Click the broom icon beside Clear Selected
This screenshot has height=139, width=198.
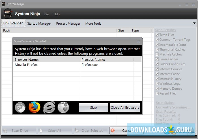click(77, 130)
